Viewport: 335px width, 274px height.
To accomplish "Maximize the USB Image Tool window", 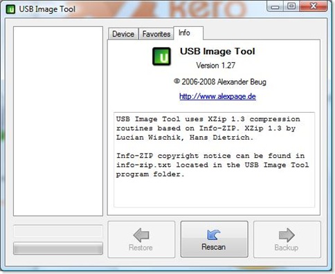I will [291, 6].
